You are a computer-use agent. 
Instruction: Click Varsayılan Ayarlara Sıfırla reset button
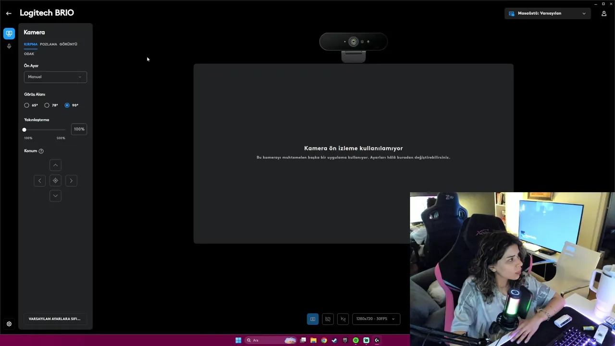55,319
